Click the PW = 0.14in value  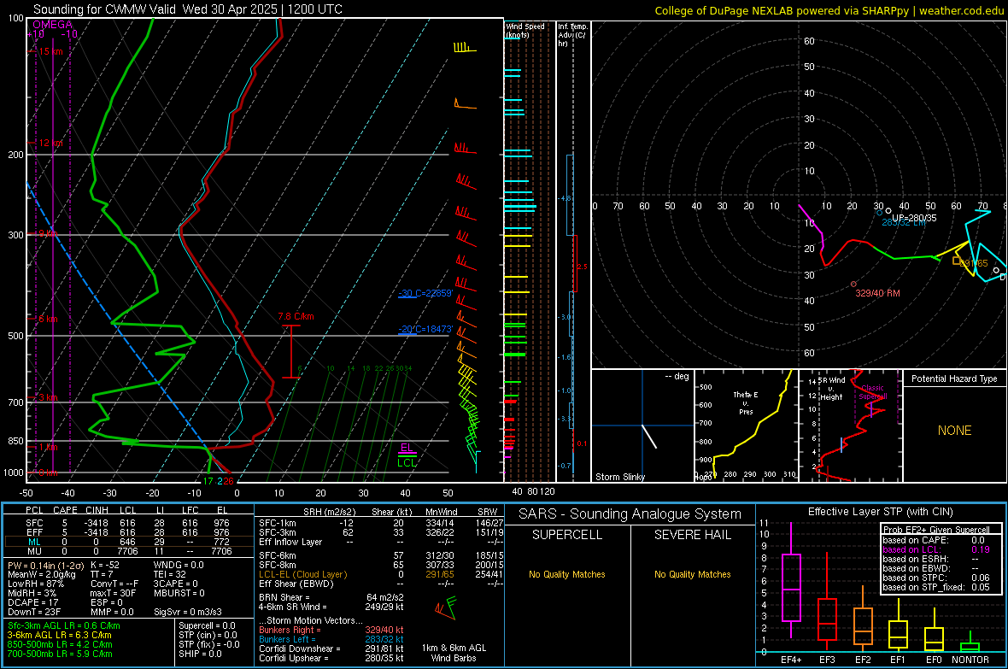(x=47, y=566)
